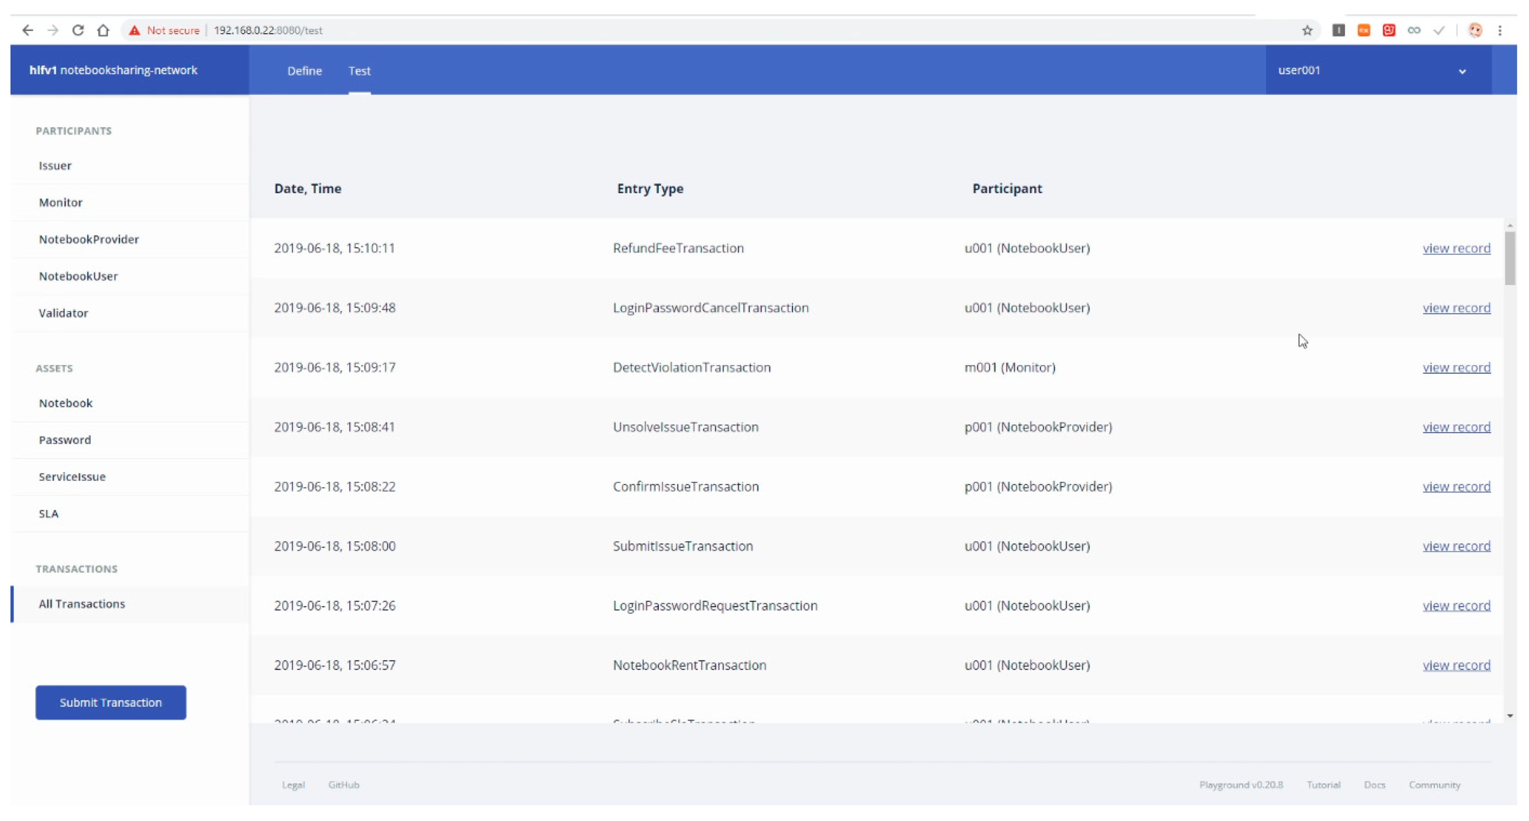Viewport: 1529px width, 821px height.
Task: Select the ServiceIssue asset registry
Action: click(72, 477)
